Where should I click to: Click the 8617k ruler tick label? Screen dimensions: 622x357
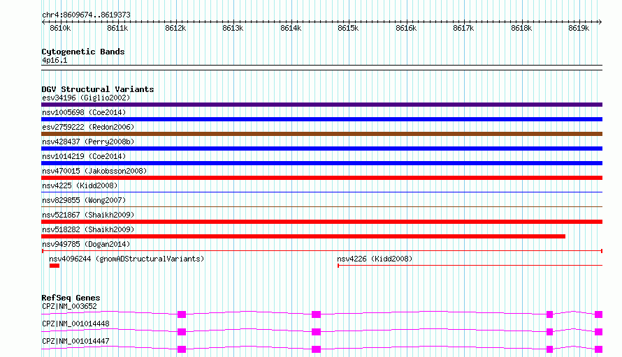coord(464,28)
